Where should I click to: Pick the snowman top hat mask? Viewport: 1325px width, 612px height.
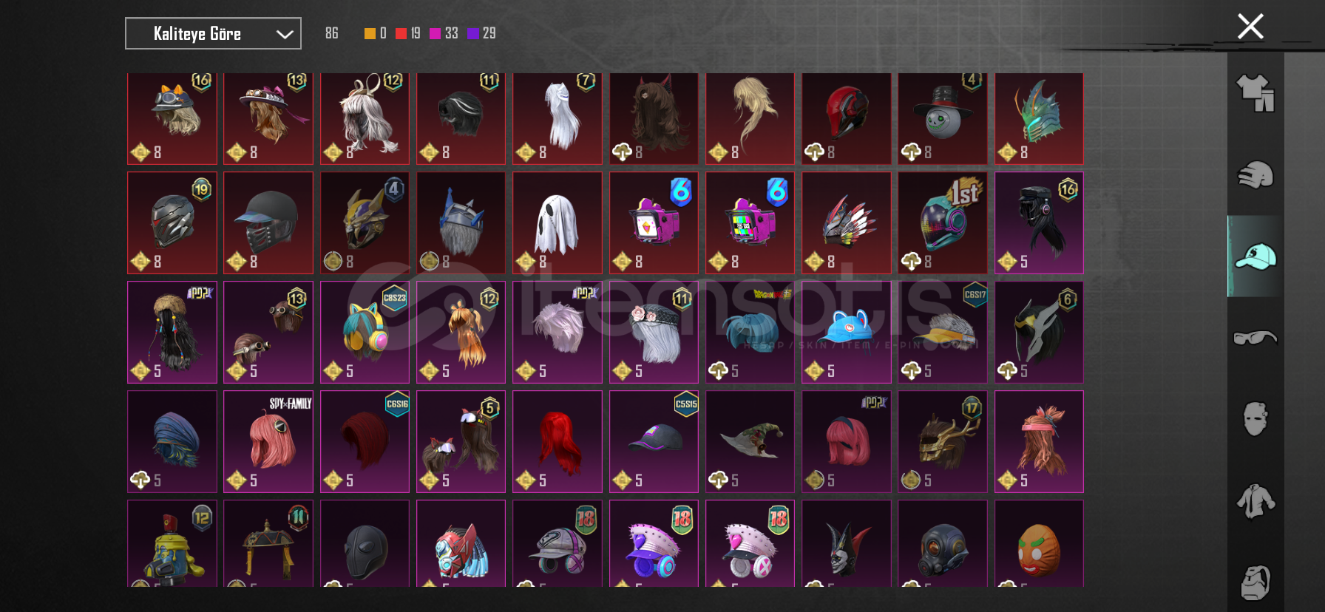click(943, 118)
